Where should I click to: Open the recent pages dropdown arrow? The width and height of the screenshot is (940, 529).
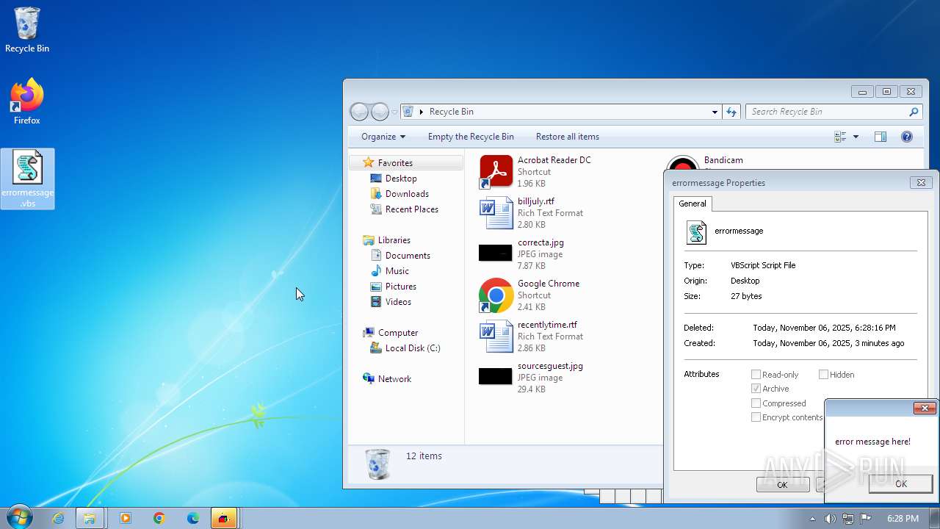click(x=394, y=112)
